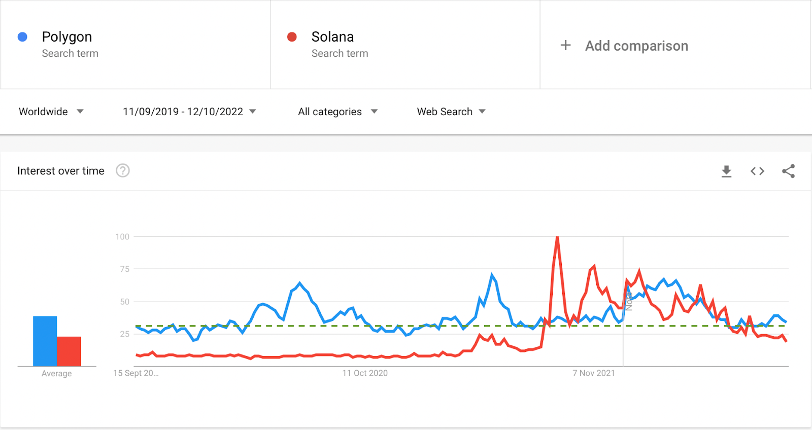Click the 7 Nov 2021 axis label
The width and height of the screenshot is (812, 430).
click(593, 373)
